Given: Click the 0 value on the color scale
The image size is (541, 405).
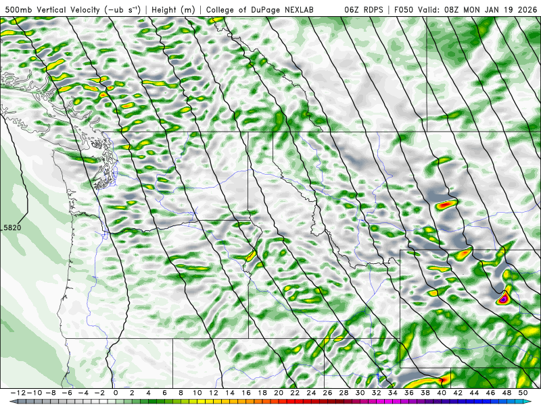Looking at the screenshot, I should pyautogui.click(x=116, y=393).
